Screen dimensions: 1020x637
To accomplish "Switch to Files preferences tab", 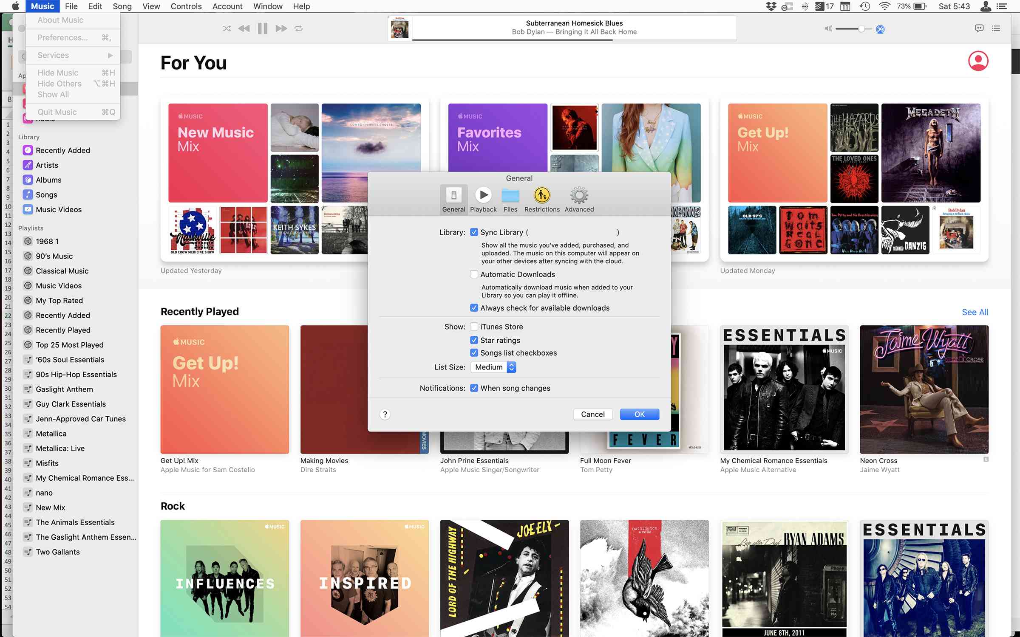I will [x=510, y=200].
